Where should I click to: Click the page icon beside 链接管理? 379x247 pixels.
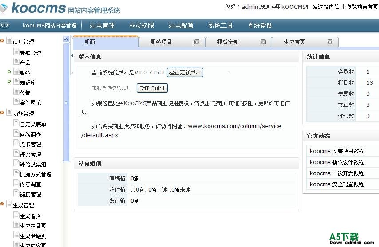click(16, 193)
